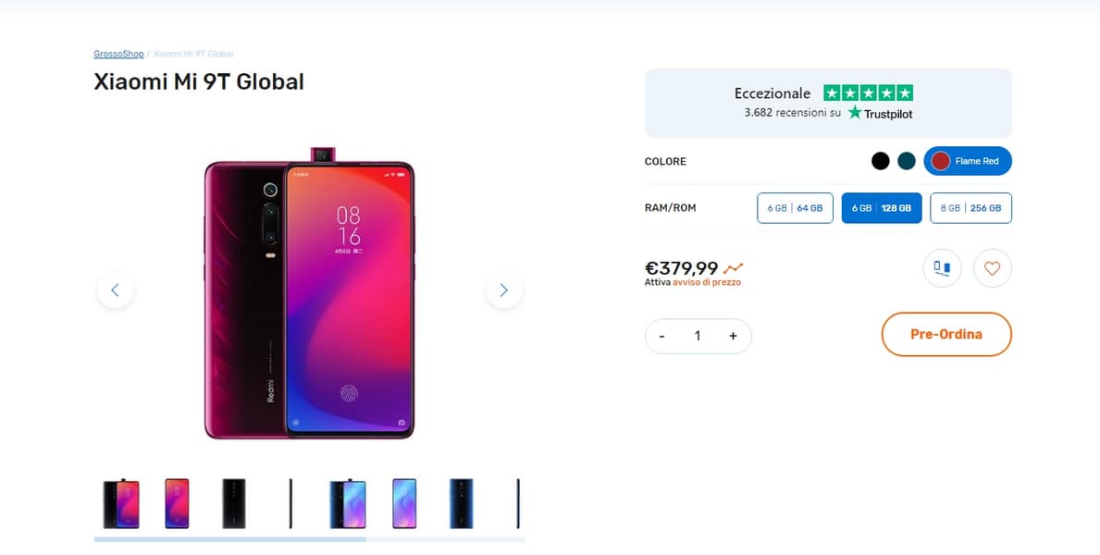Decrease quantity with minus button

[662, 337]
